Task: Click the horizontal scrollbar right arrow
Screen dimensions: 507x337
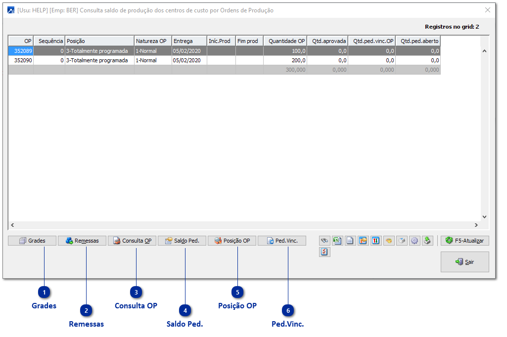Action: 476,225
